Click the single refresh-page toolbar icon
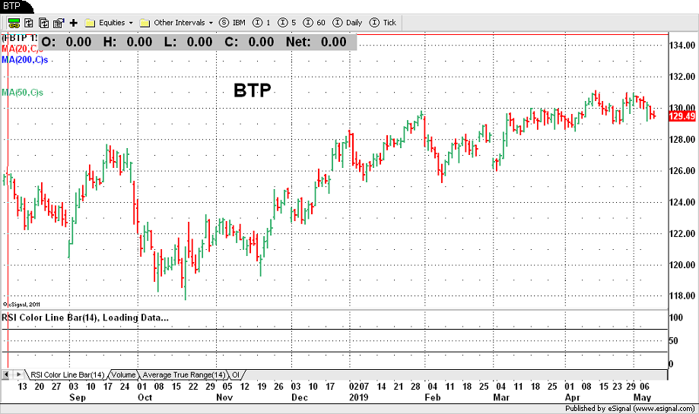Screen dimensions: 699x414 coord(29,23)
